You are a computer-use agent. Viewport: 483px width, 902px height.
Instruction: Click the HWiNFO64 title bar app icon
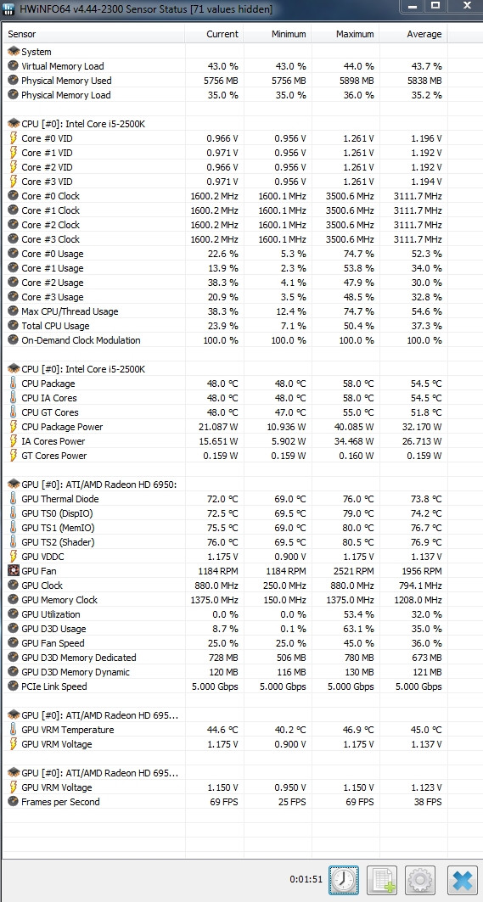click(x=9, y=9)
